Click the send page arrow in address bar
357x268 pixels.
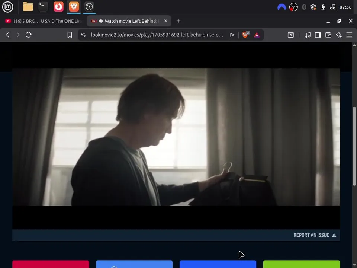232,35
